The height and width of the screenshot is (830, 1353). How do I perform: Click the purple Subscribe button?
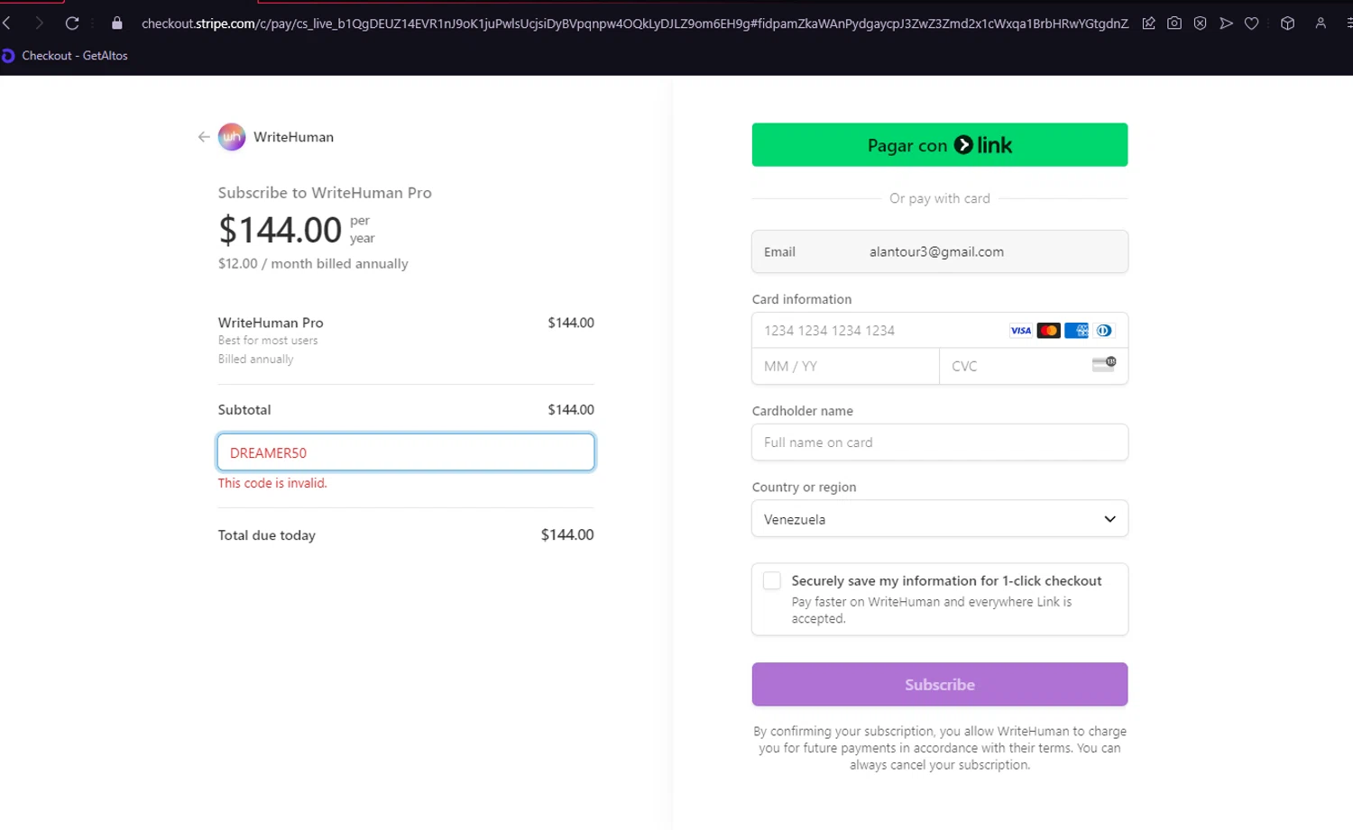pos(940,685)
